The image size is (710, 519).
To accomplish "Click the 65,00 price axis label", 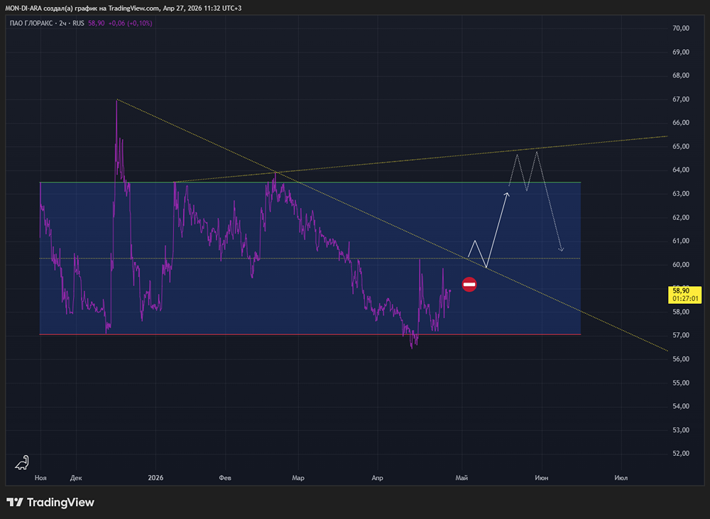I will coord(681,146).
